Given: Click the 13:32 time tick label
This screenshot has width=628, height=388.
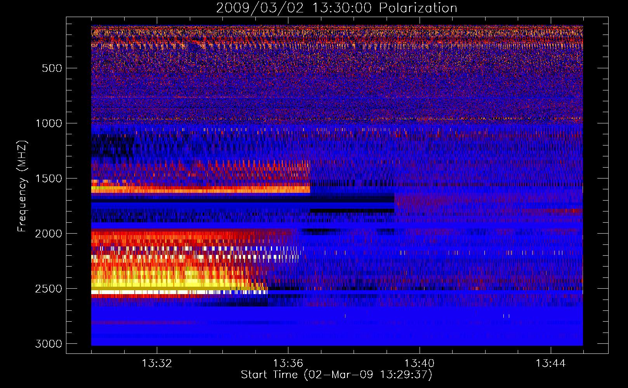Looking at the screenshot, I should (157, 364).
